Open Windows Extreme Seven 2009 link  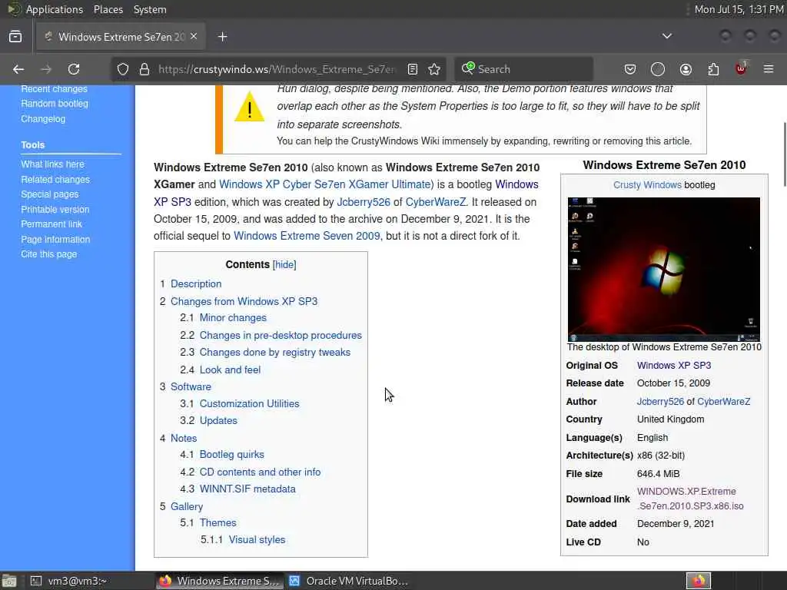(307, 236)
